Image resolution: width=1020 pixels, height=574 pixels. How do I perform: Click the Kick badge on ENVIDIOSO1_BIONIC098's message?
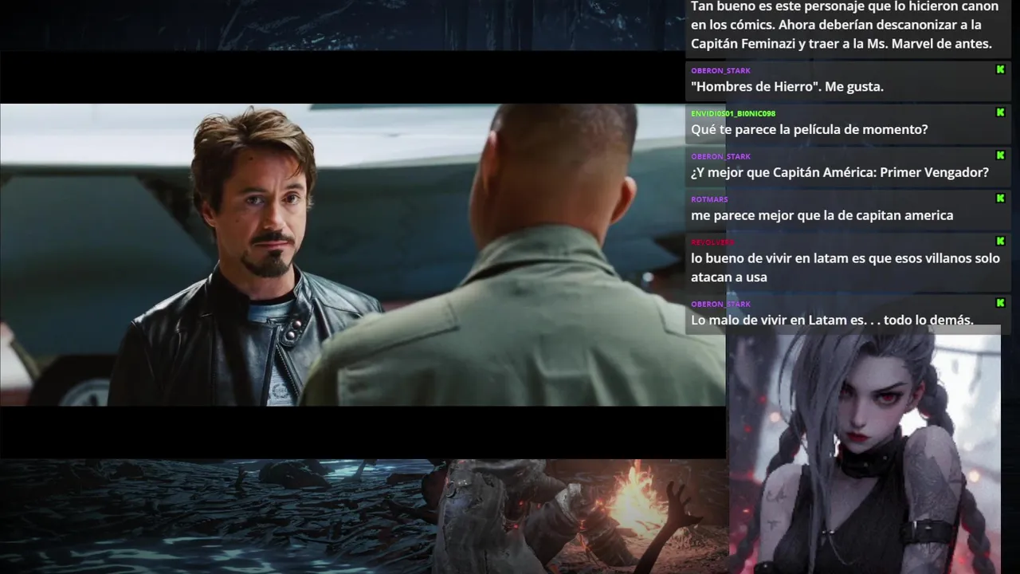coord(1000,112)
